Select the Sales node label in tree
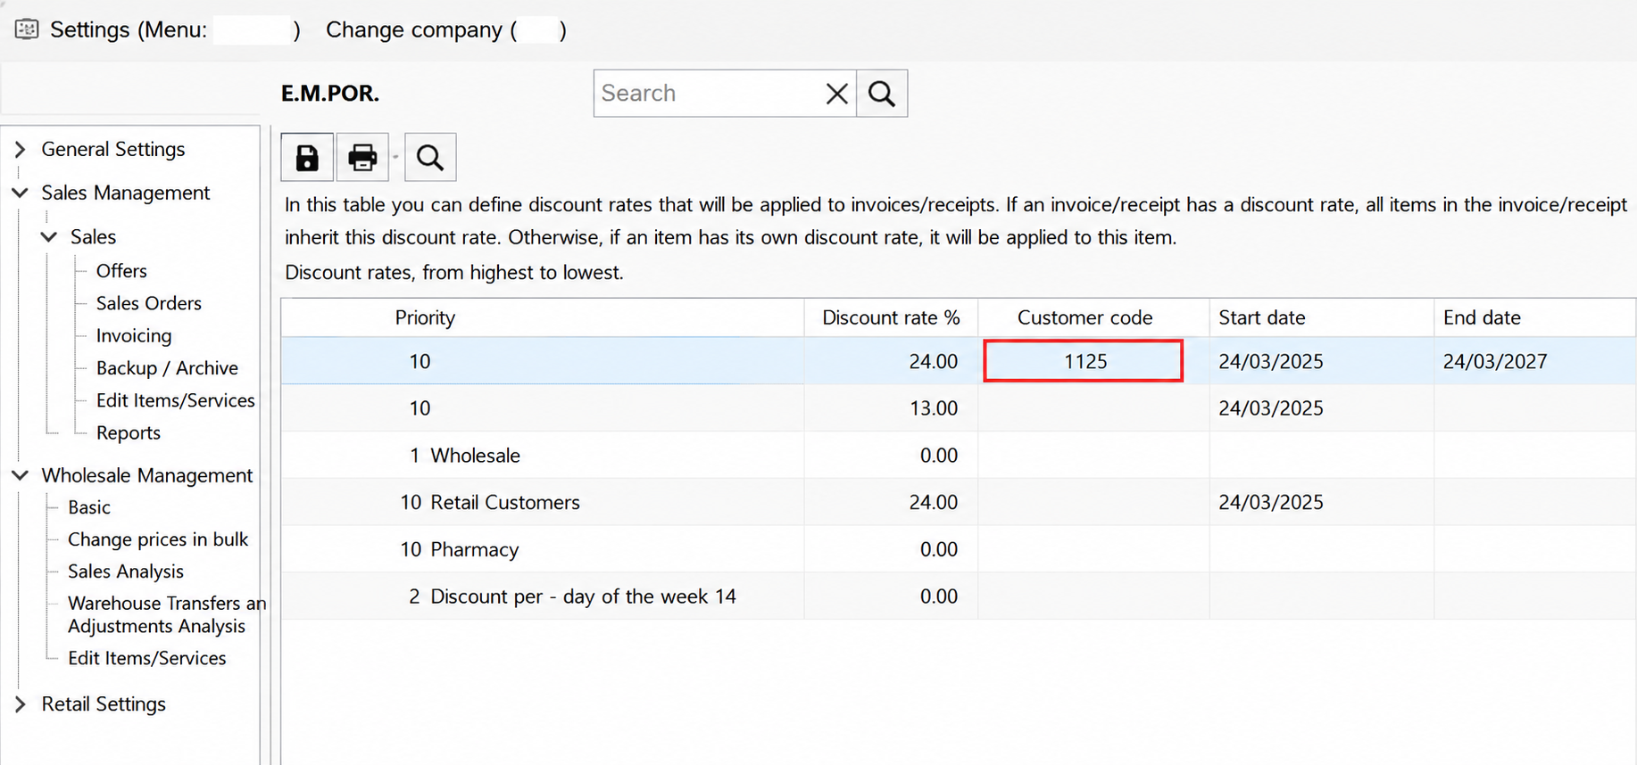Image resolution: width=1637 pixels, height=765 pixels. [94, 236]
